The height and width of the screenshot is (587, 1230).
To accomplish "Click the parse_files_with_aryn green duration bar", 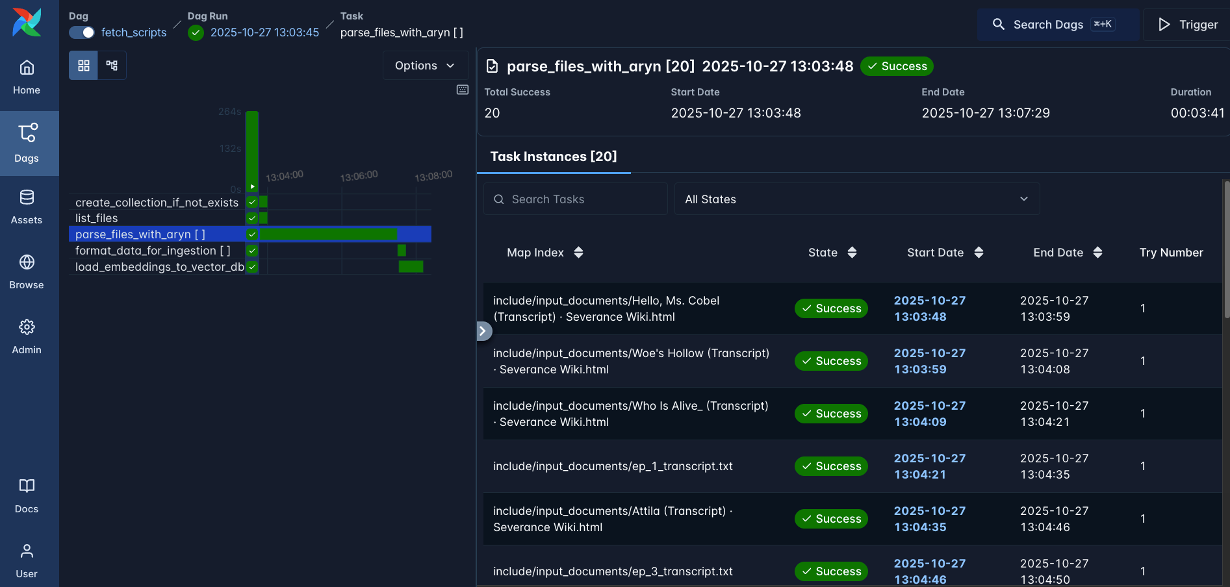I will (x=328, y=234).
